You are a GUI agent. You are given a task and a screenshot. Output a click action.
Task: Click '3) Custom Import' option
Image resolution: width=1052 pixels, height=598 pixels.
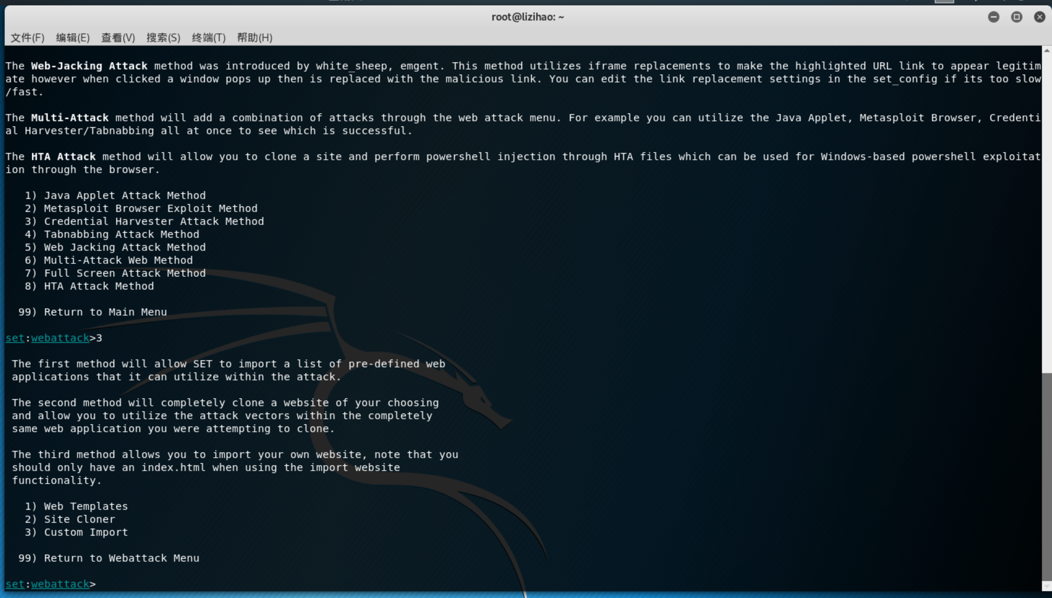click(76, 532)
